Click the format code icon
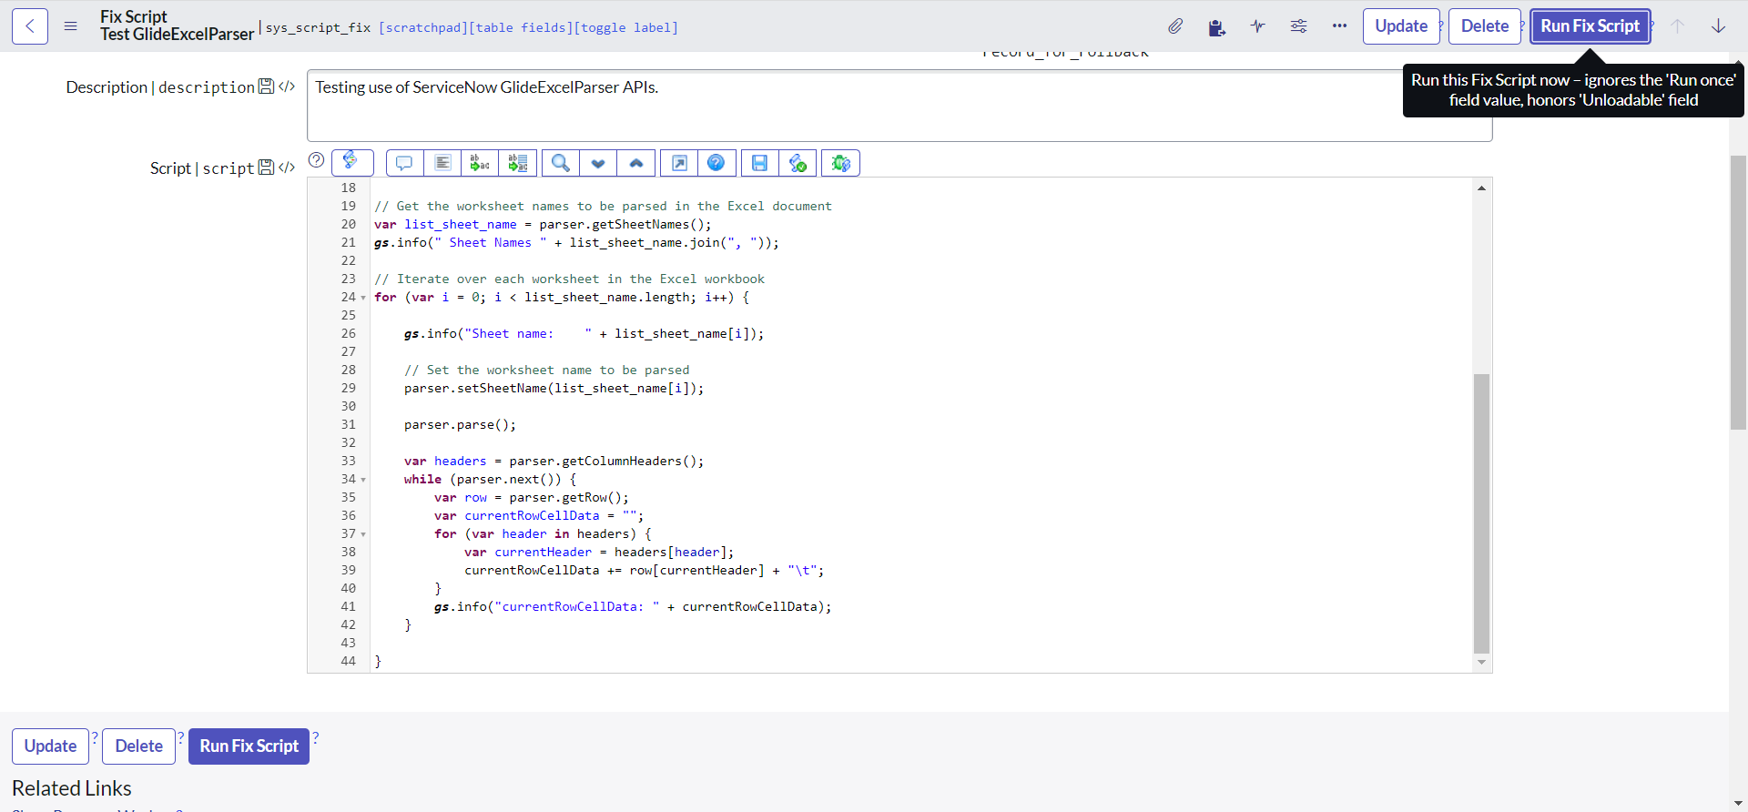Viewport: 1748px width, 812px height. pos(442,163)
